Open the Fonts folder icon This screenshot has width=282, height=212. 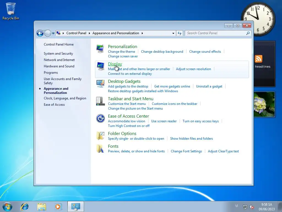[x=100, y=149]
